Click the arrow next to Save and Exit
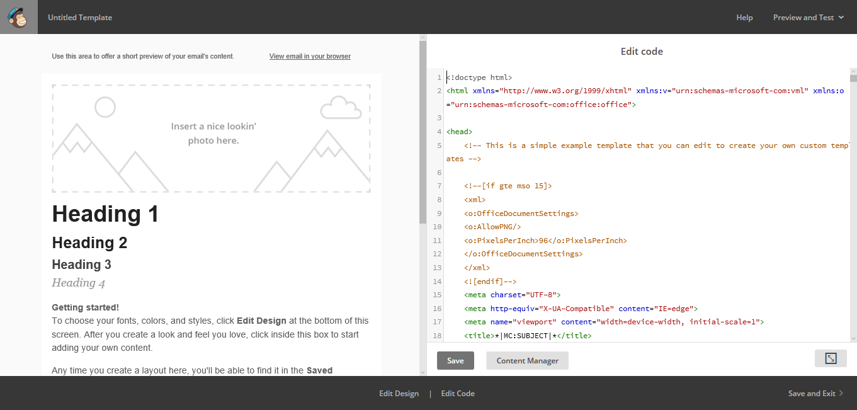The height and width of the screenshot is (410, 857). tap(841, 394)
